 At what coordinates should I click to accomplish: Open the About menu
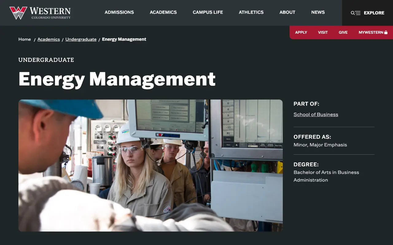(287, 12)
